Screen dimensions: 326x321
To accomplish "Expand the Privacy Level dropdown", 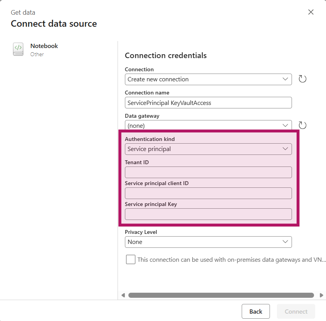I will [208, 242].
